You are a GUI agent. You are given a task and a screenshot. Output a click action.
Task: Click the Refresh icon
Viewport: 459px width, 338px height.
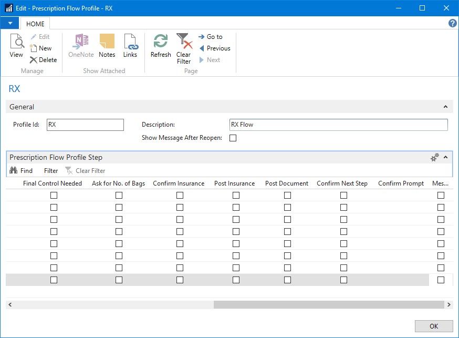tap(161, 42)
